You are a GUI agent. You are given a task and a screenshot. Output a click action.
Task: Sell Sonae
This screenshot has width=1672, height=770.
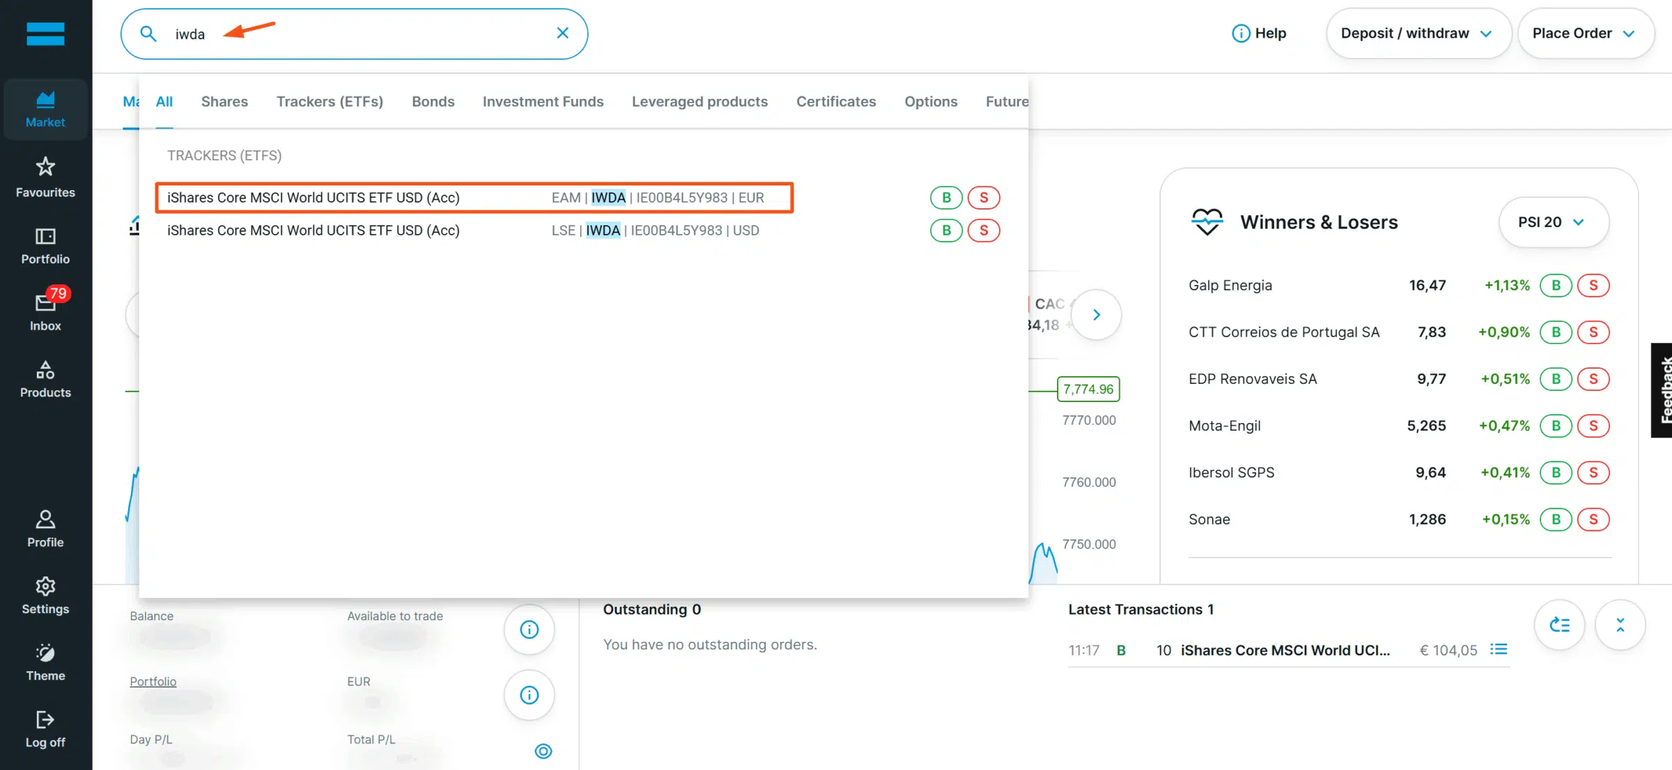coord(1593,519)
